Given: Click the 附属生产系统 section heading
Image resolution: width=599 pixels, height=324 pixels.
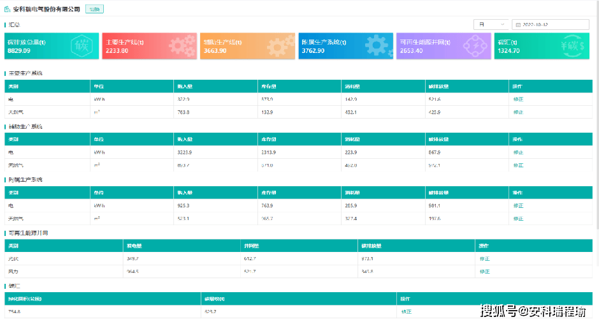Looking at the screenshot, I should [25, 179].
